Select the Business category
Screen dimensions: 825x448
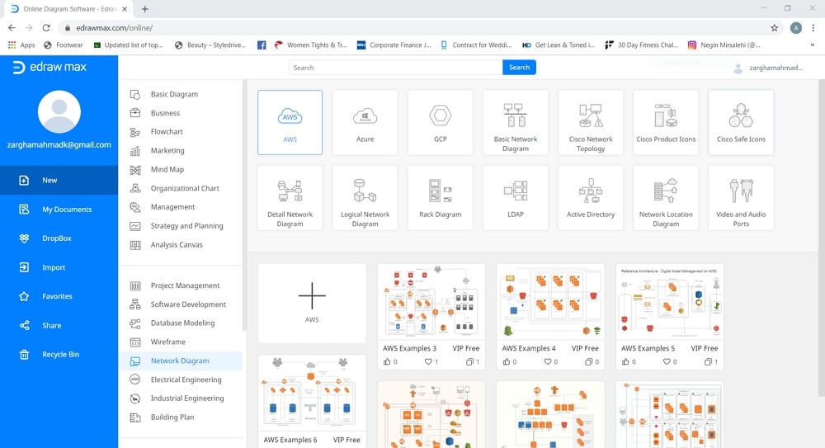pyautogui.click(x=181, y=113)
